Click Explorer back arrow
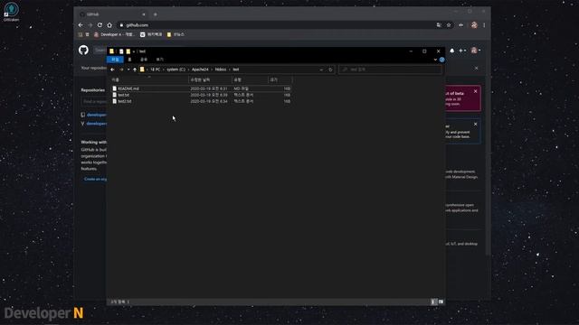579x325 pixels. 112,70
